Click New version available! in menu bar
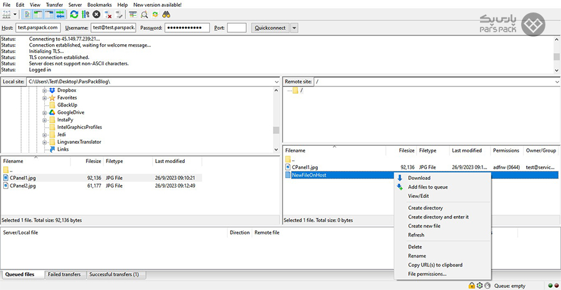 [158, 5]
